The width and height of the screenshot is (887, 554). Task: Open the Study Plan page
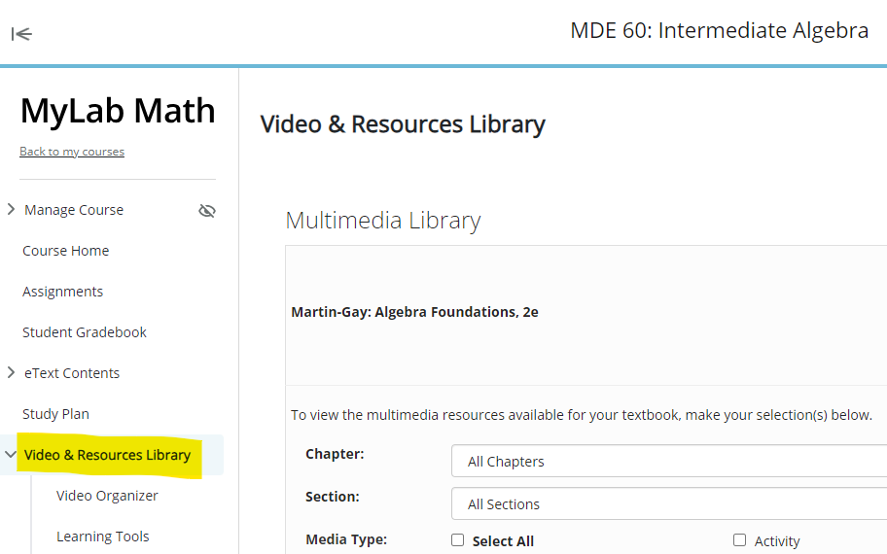[x=55, y=414]
